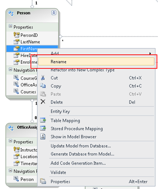Click the Copy pages icon
The width and height of the screenshot is (158, 189).
tap(43, 86)
